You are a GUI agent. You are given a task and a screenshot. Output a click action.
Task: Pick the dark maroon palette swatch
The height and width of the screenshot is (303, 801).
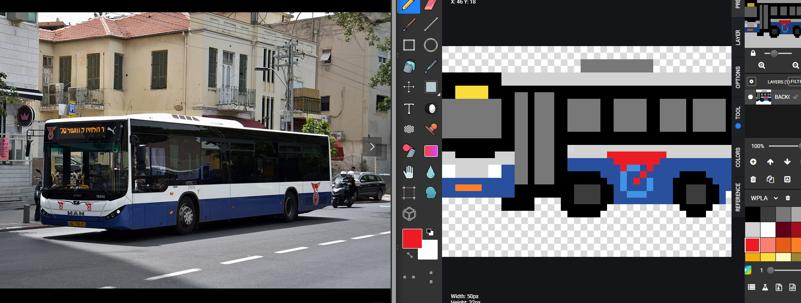pos(783,229)
